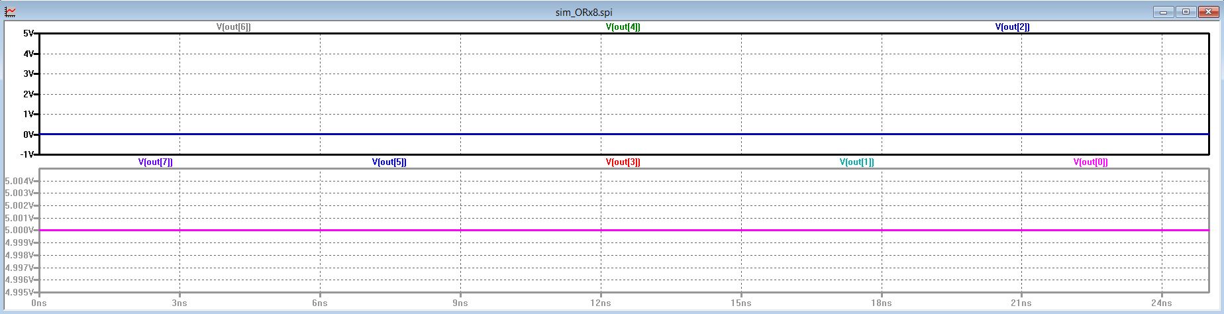Click the magenta 5.000V trace line in lower pane
Screen dimensions: 1224x314
[x=624, y=231]
